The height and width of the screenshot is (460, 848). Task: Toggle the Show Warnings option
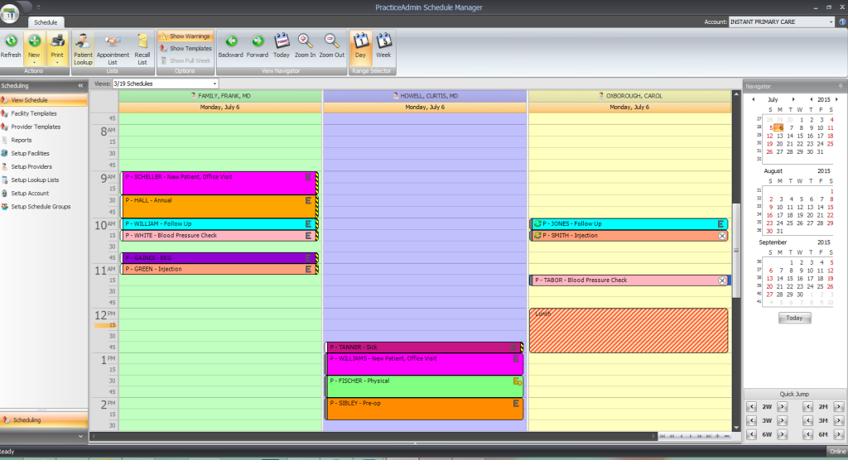tap(185, 36)
